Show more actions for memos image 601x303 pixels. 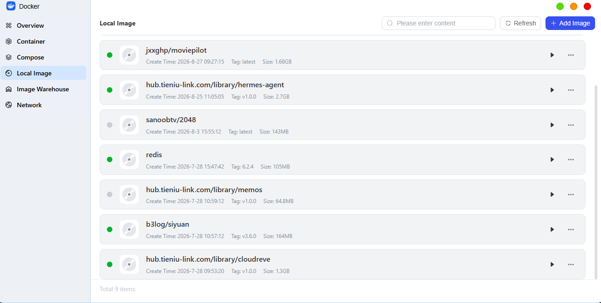coord(571,194)
